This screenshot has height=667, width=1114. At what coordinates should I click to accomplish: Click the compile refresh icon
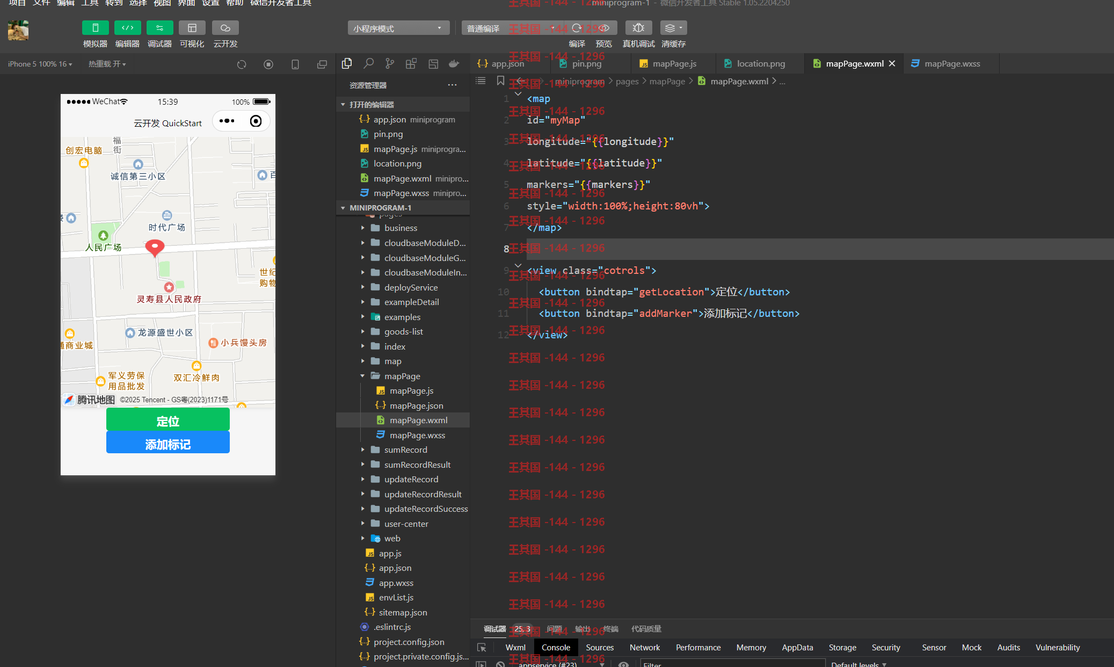pyautogui.click(x=577, y=28)
